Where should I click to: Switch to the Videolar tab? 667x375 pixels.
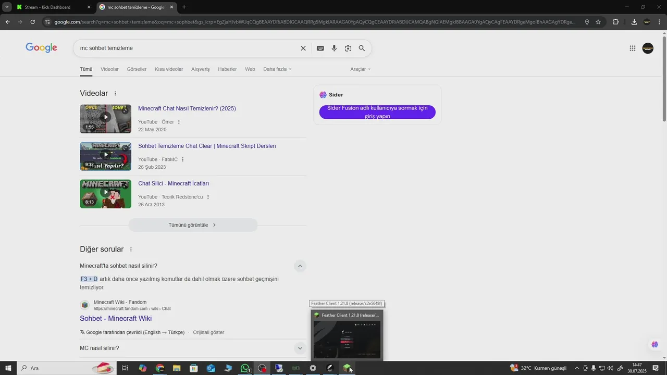click(x=109, y=69)
